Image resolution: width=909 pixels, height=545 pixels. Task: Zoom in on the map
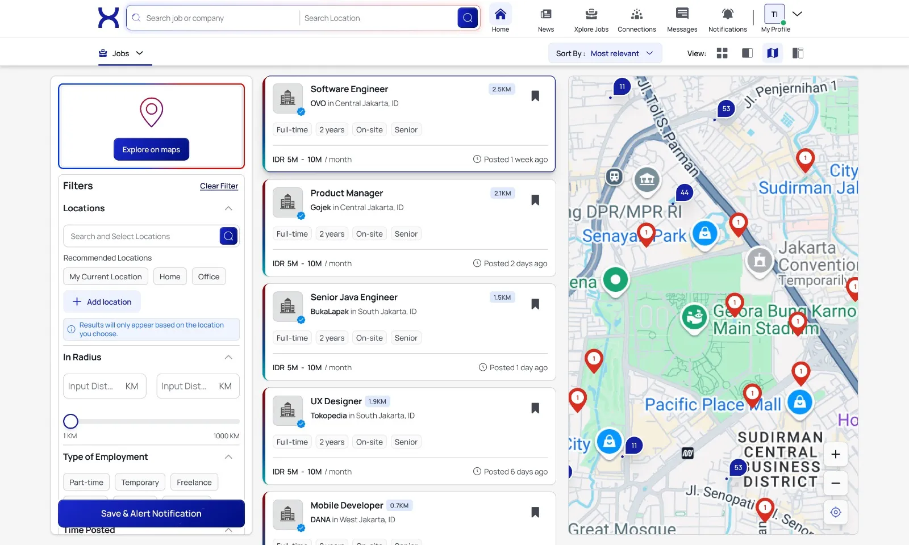pyautogui.click(x=836, y=454)
